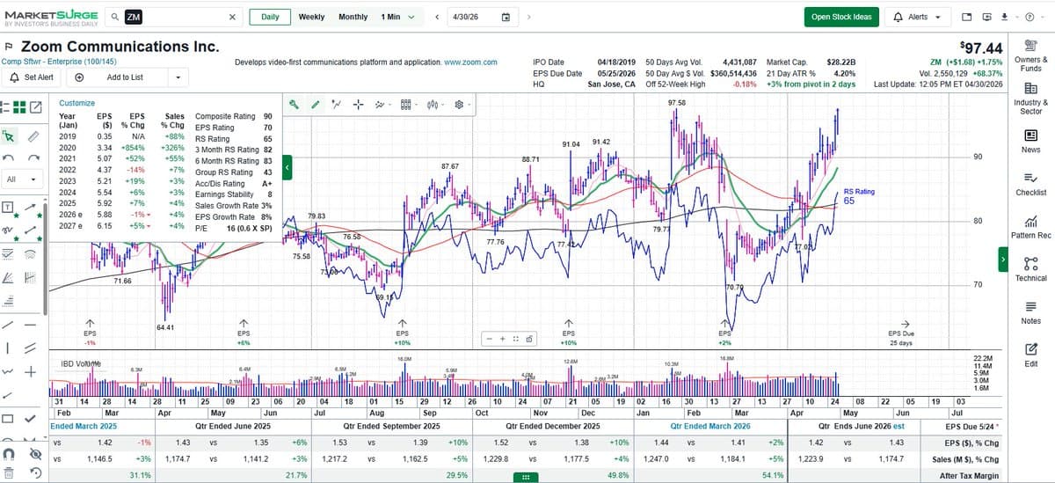This screenshot has width=1055, height=483.
Task: Click the ZM symbol search field
Action: [176, 17]
